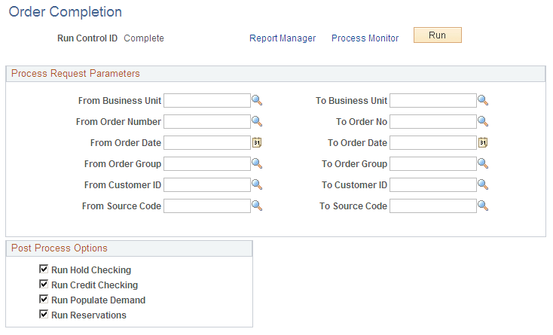Open To Order No lookup
553x335 pixels.
(483, 122)
